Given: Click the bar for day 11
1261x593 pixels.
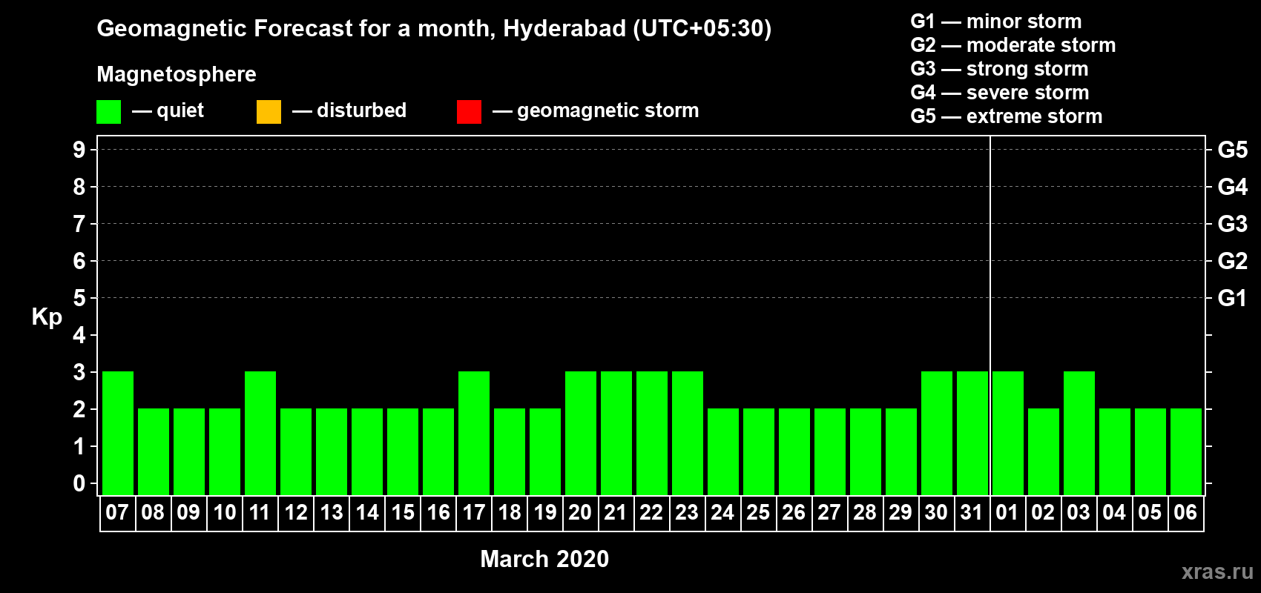Looking at the screenshot, I should 260,433.
